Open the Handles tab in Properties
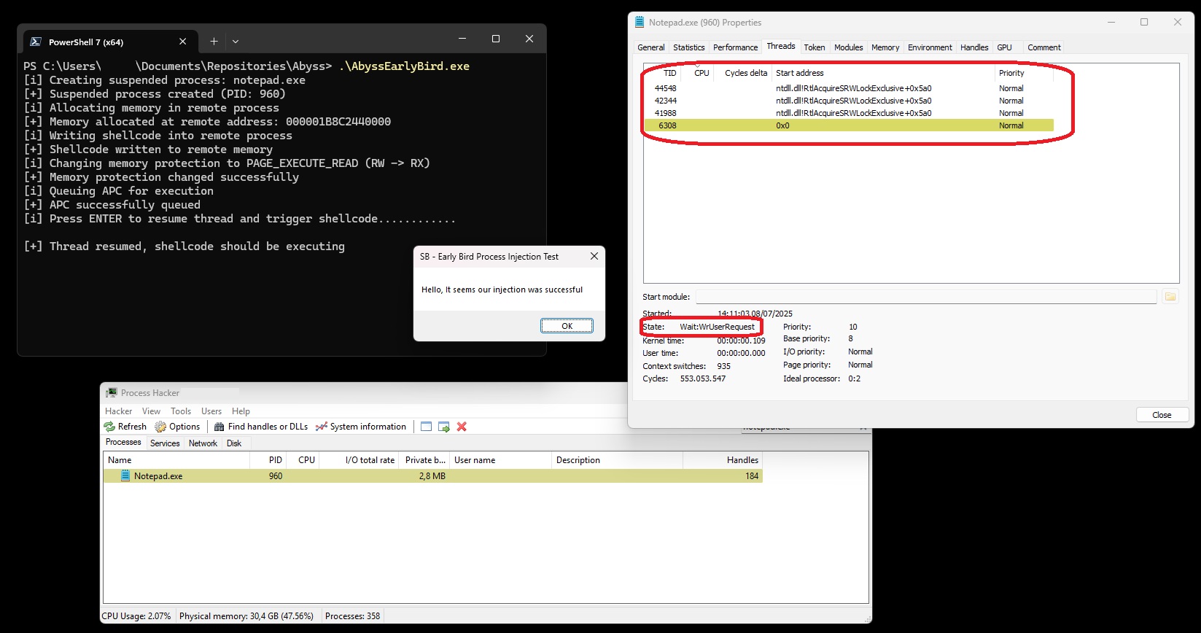1201x633 pixels. (x=974, y=47)
